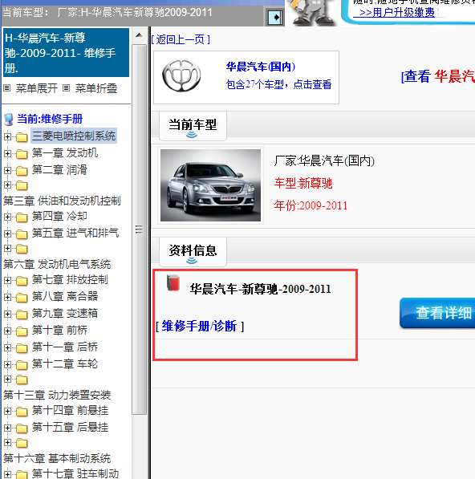Expand 第十七章 驻车制动 tree node
This screenshot has width=475, height=479.
(8, 474)
